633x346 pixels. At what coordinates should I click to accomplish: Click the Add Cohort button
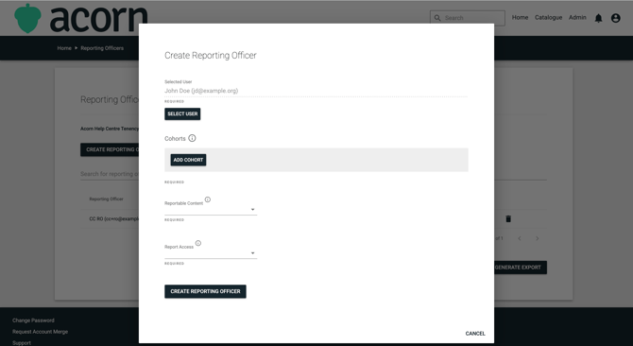188,160
